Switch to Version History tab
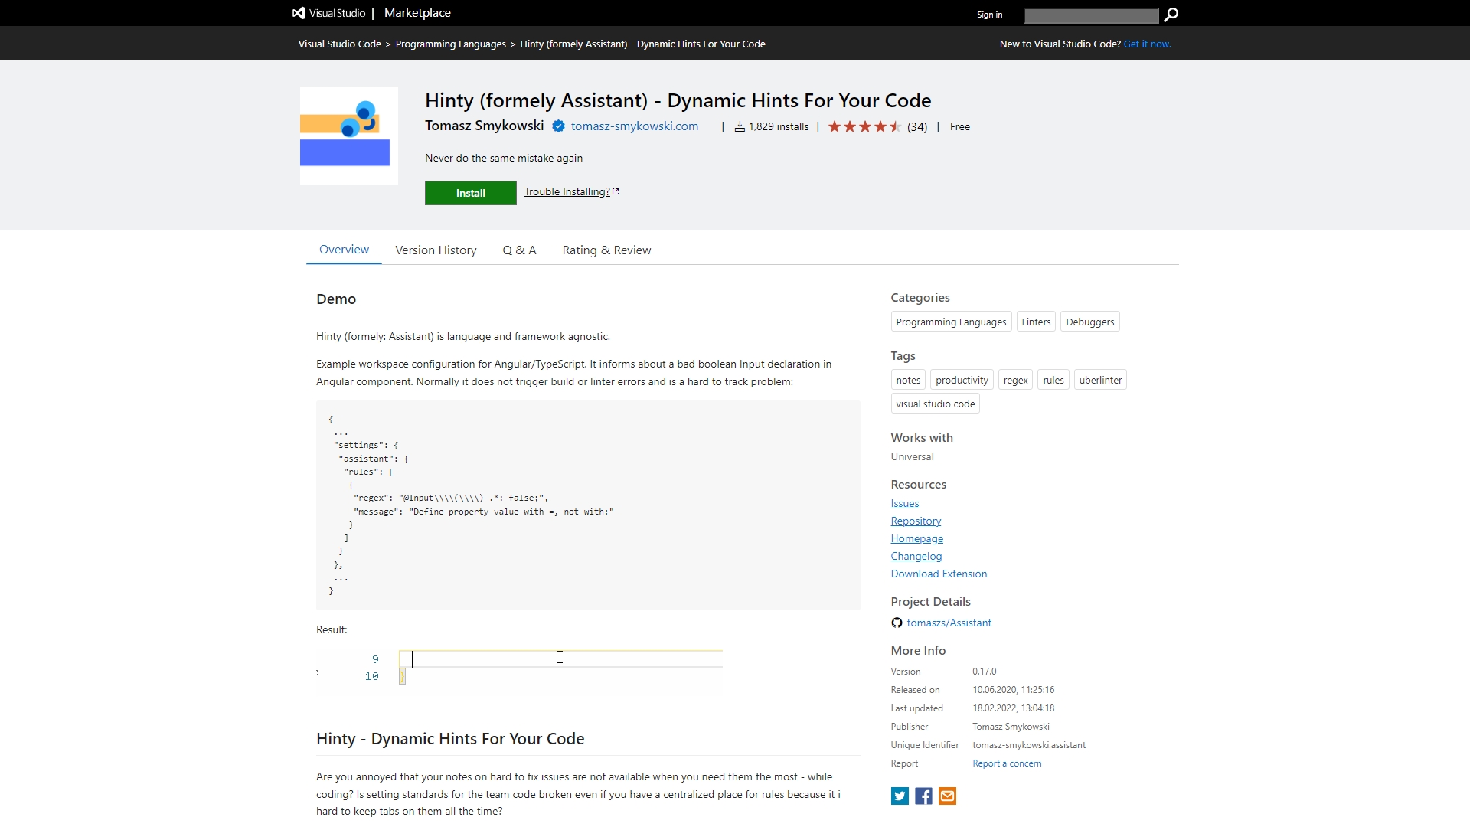 pyautogui.click(x=436, y=250)
